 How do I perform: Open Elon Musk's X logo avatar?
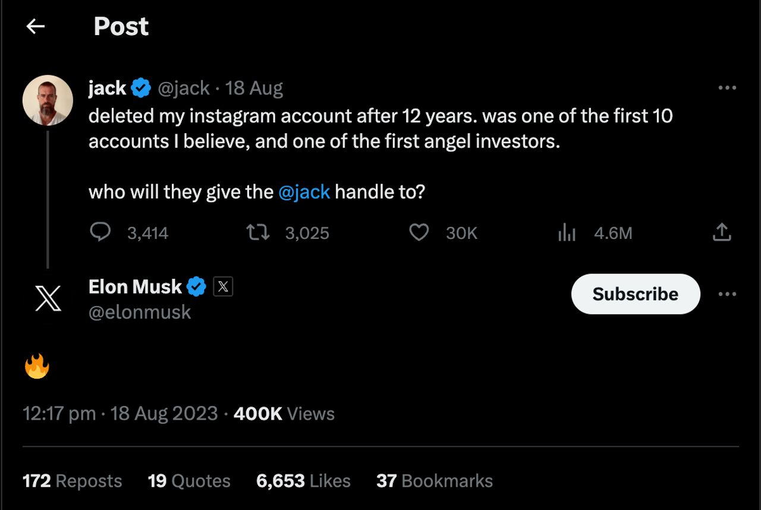coord(48,298)
